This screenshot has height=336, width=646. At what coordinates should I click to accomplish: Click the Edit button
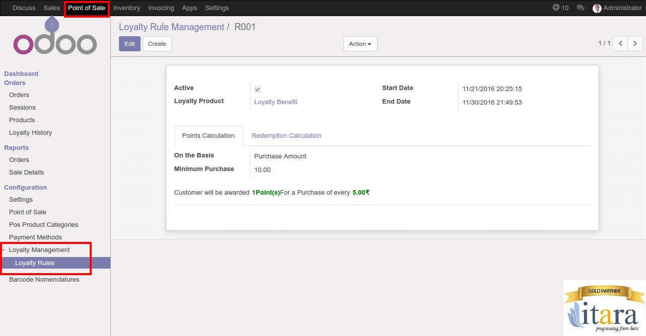(130, 44)
